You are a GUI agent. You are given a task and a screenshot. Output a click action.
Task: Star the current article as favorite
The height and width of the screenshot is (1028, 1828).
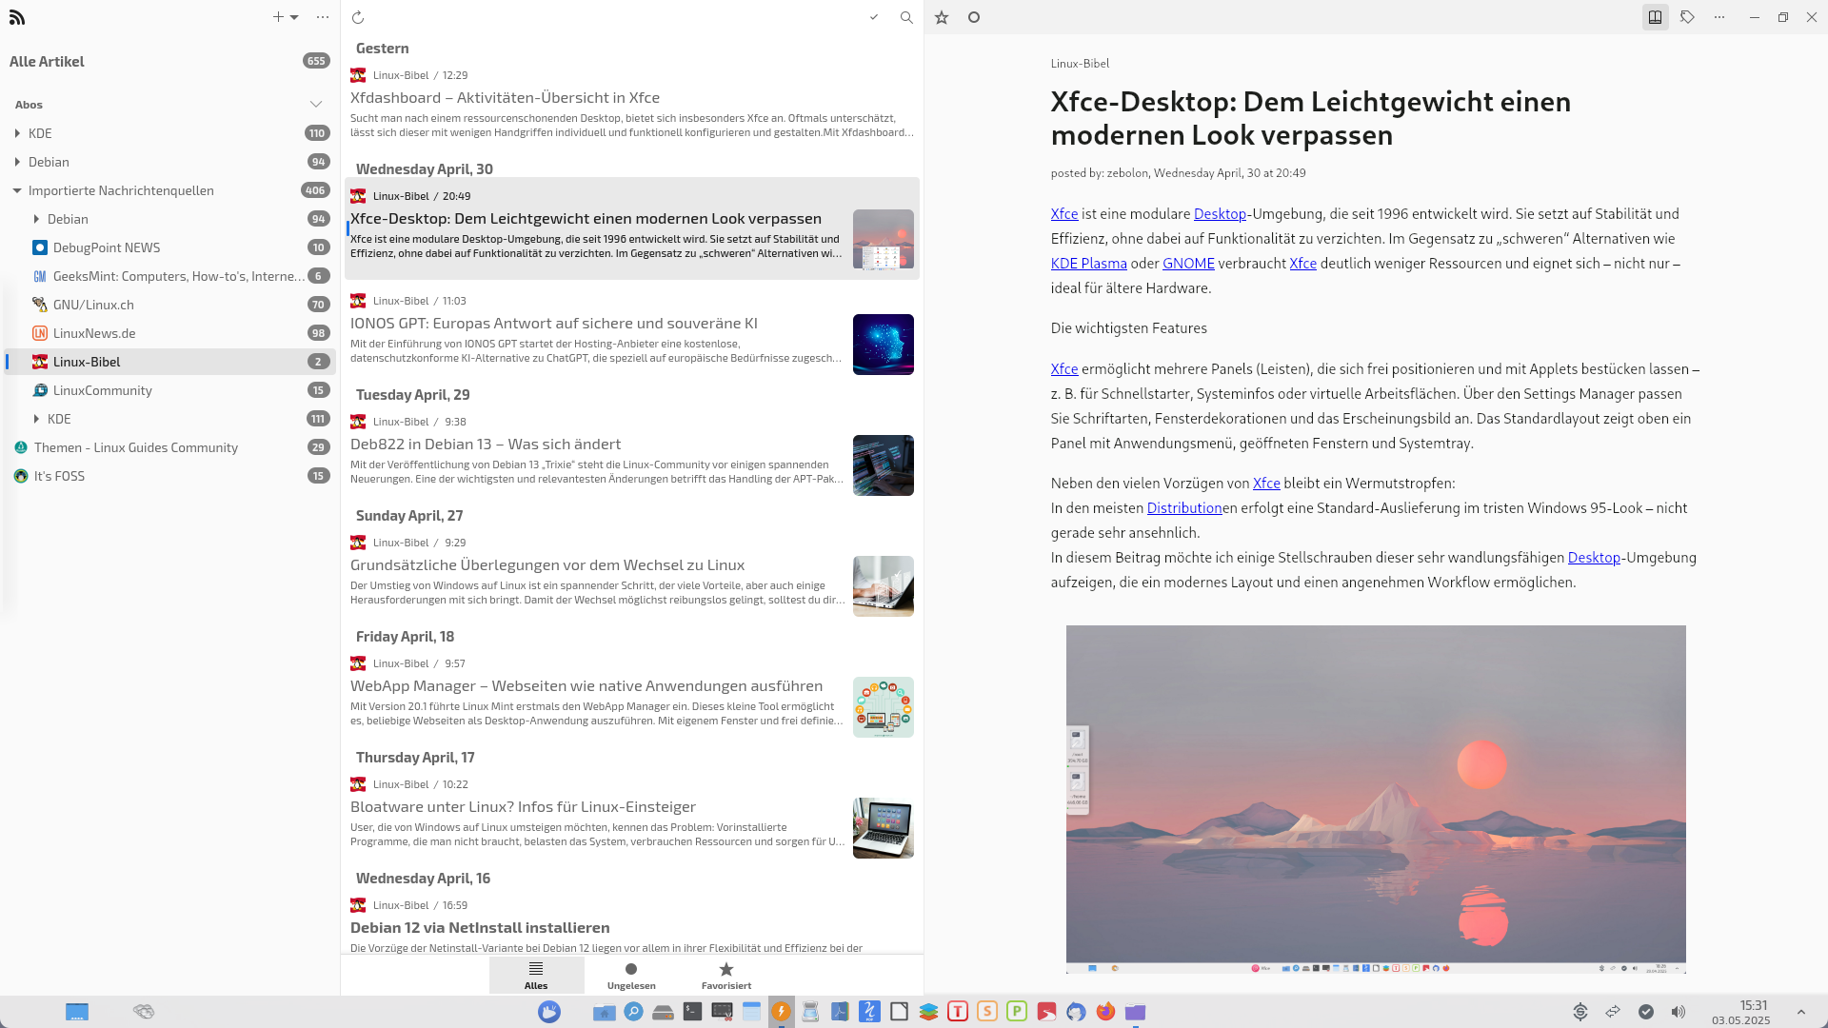(x=942, y=17)
